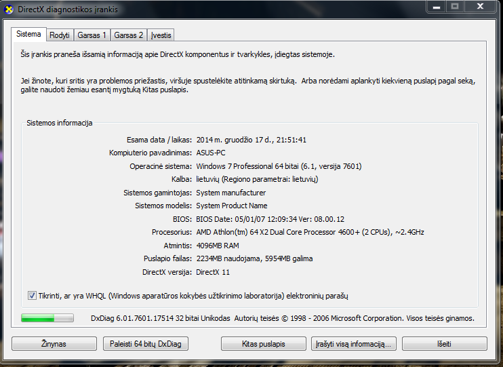503x367 pixels.
Task: Click the DirectX versija label
Action: (167, 272)
